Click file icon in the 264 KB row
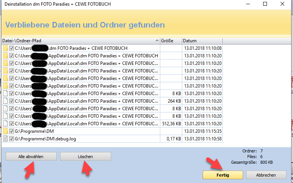This screenshot has height=183, width=293. point(5,101)
